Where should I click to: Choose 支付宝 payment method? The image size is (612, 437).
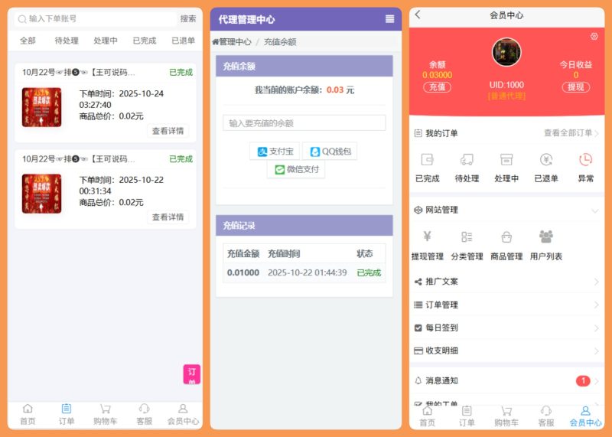pos(275,152)
